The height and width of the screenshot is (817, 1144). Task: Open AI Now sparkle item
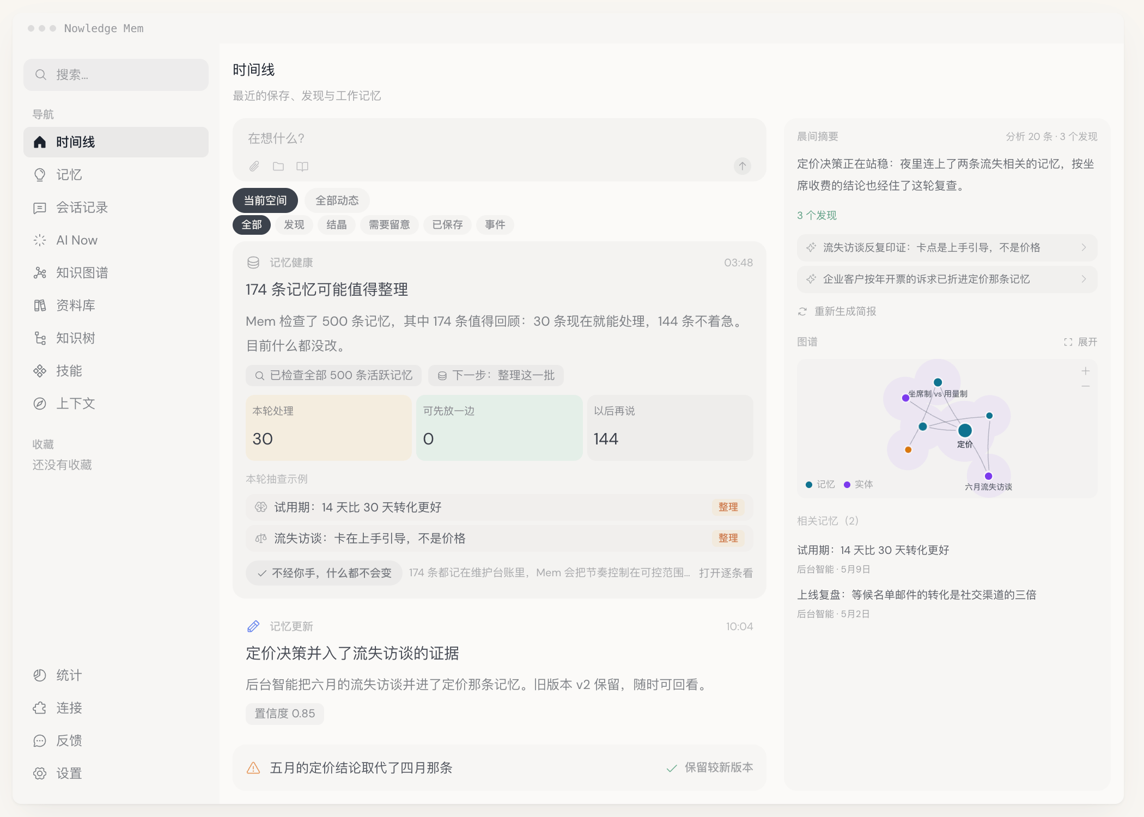point(115,240)
